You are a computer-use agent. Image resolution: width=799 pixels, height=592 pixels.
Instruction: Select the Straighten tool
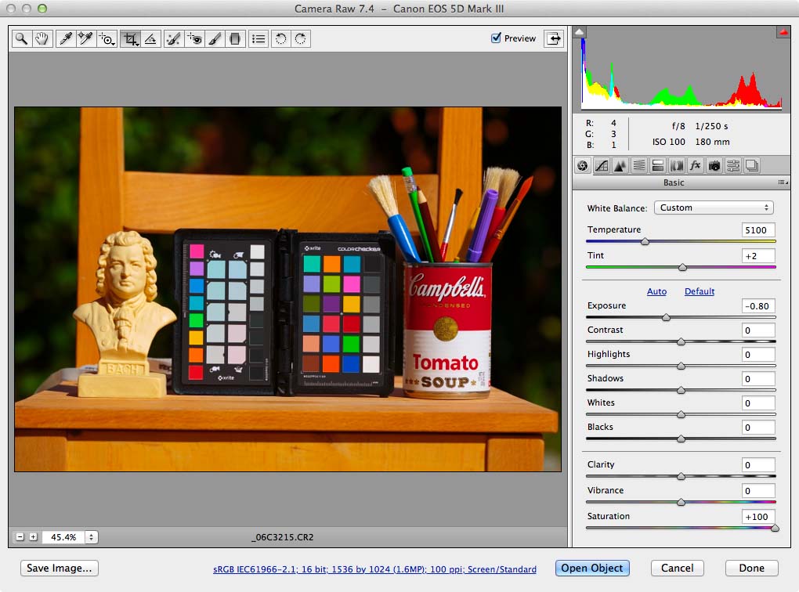[x=151, y=38]
